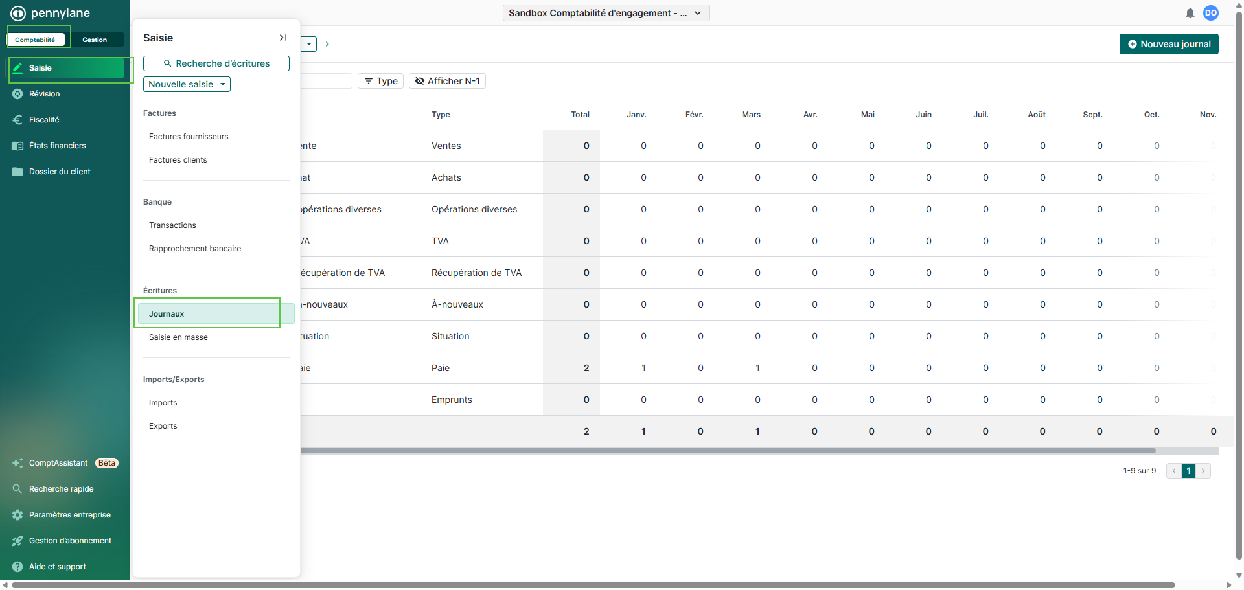Image resolution: width=1244 pixels, height=590 pixels.
Task: Collapse the Saisie panel with arrow icon
Action: tap(283, 38)
